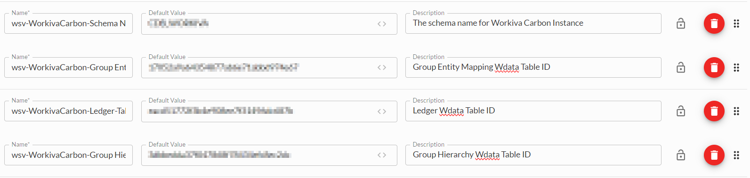
Task: Open code editor for Ledger default value
Action: [x=382, y=111]
